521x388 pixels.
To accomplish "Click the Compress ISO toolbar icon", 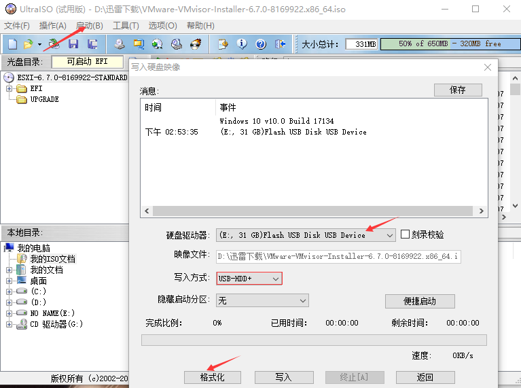I will (139, 44).
